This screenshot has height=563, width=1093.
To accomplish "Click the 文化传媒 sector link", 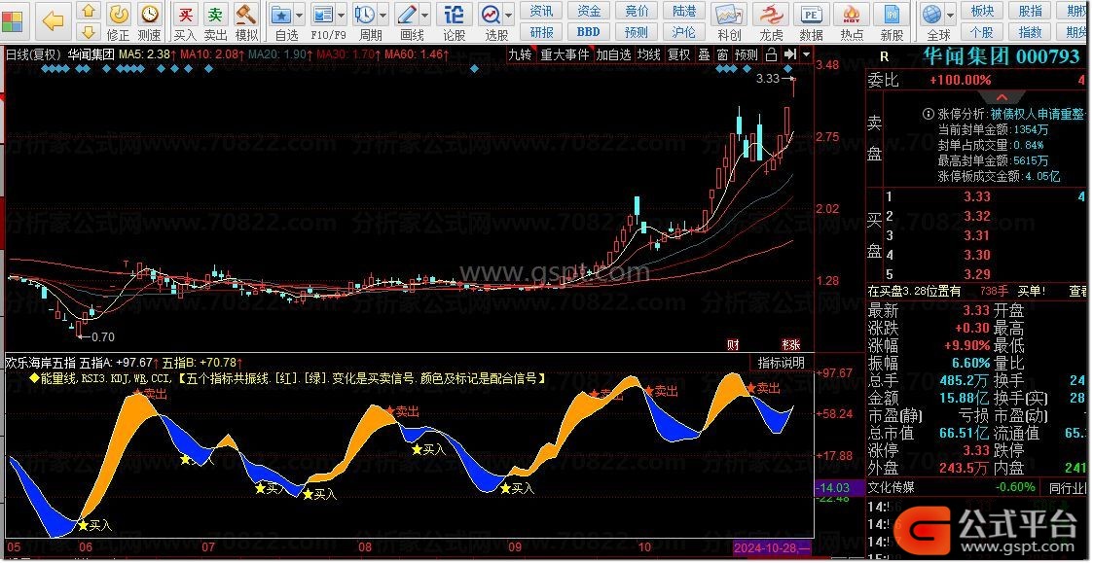I will click(x=892, y=488).
